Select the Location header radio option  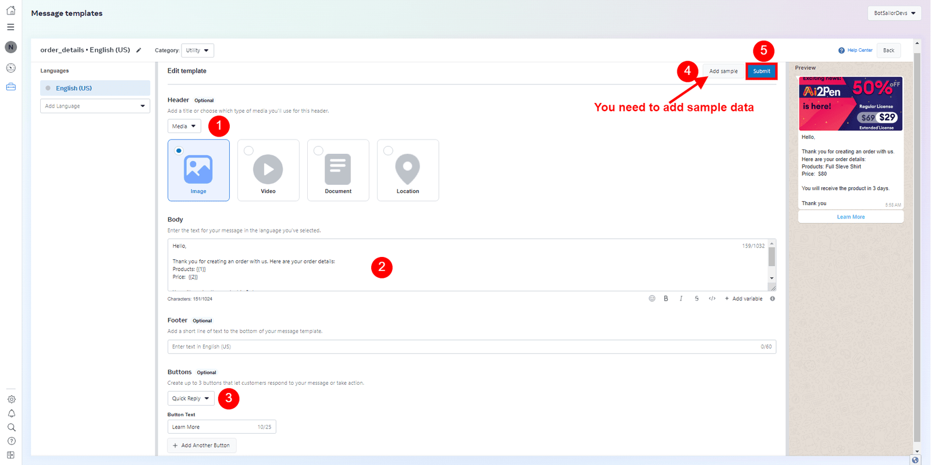tap(388, 151)
